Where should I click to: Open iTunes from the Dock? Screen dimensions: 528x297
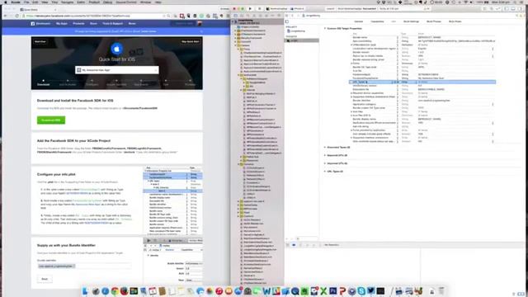click(x=219, y=291)
